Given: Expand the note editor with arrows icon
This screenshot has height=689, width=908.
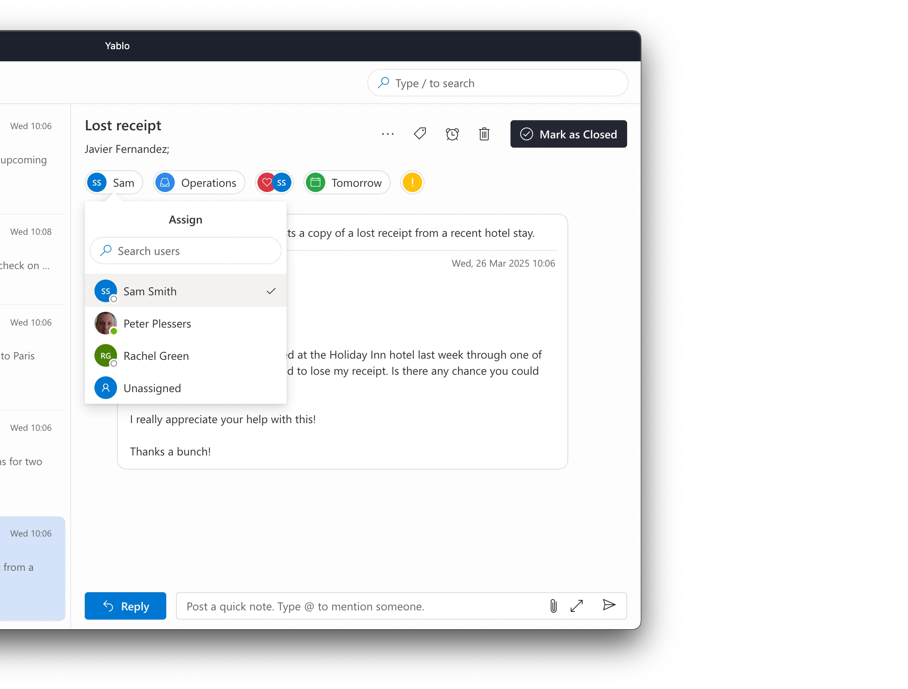Looking at the screenshot, I should click(576, 605).
